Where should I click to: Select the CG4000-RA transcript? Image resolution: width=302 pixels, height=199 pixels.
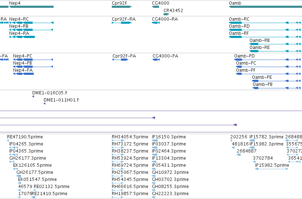coord(156,23)
